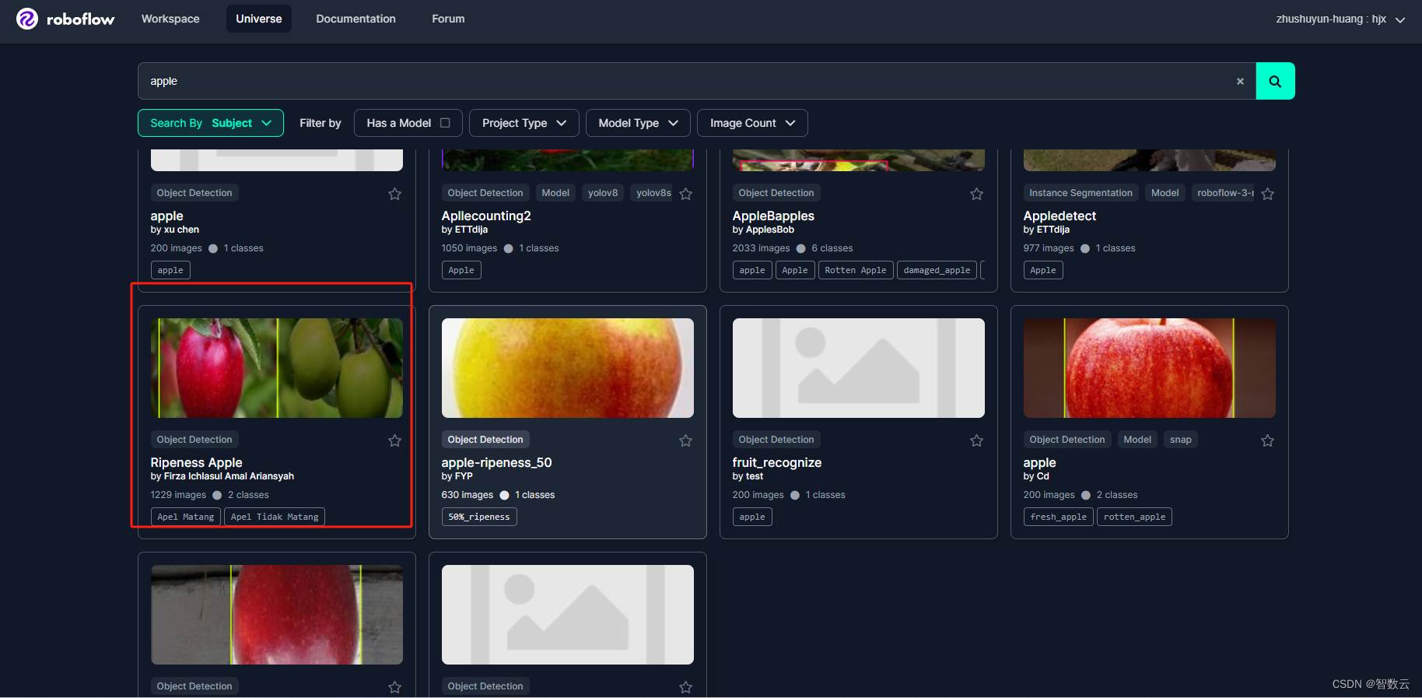Click author 'by ApplesBob'
Viewport: 1422px width, 698px height.
(763, 230)
